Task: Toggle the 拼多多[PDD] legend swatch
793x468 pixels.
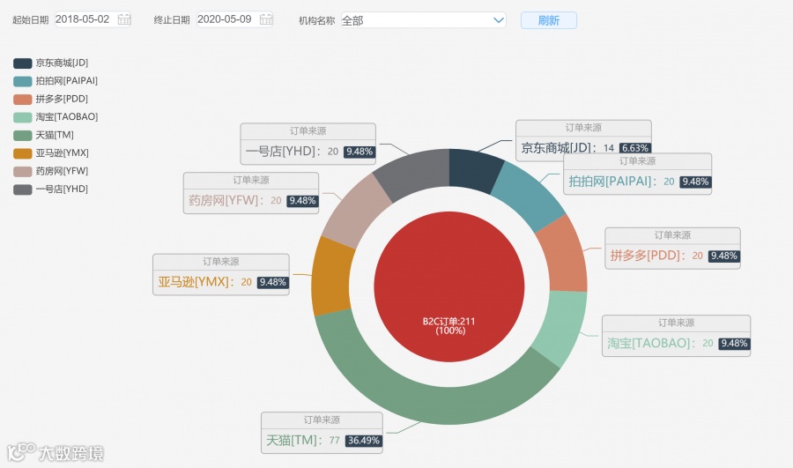Action: [x=23, y=100]
